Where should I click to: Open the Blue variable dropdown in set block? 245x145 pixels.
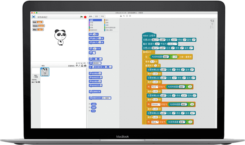155,122
